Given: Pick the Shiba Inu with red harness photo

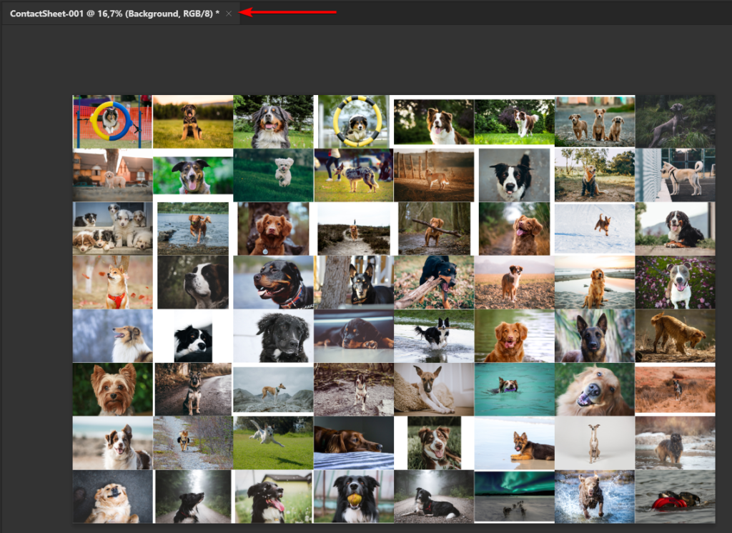Looking at the screenshot, I should [112, 282].
